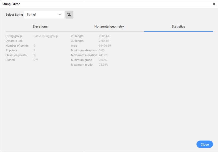The height and width of the screenshot is (152, 218).
Task: Close the String Editor window with X
Action: pyautogui.click(x=214, y=4)
